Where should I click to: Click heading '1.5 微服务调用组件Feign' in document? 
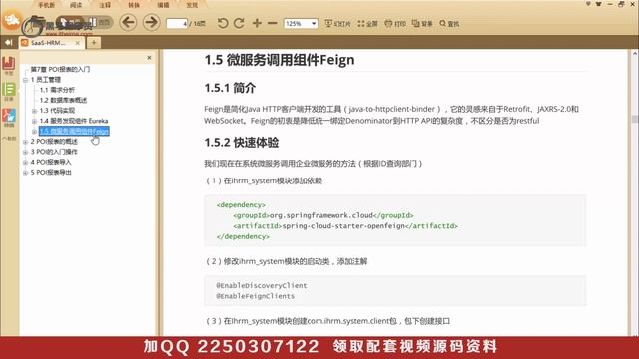280,60
